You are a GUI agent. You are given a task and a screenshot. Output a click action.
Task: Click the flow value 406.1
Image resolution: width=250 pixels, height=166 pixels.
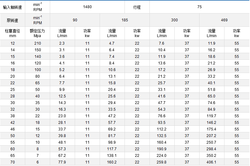[x=212, y=162]
